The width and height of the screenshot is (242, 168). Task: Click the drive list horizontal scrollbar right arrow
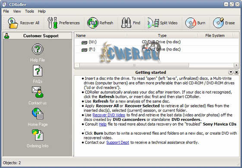click(x=236, y=65)
